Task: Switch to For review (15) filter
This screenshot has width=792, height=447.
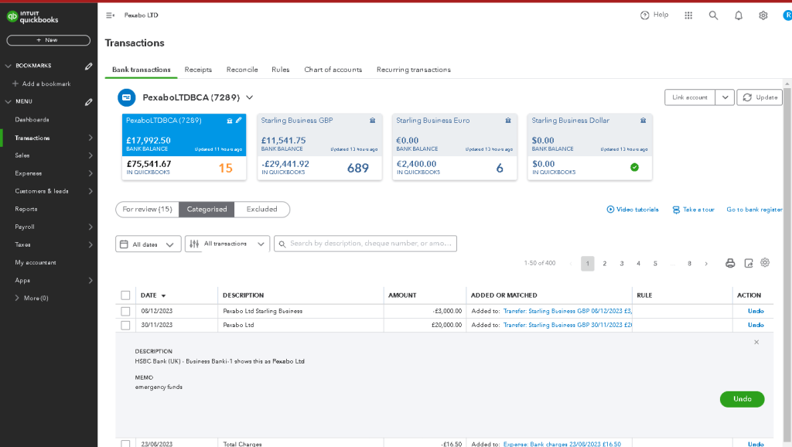Action: (147, 210)
